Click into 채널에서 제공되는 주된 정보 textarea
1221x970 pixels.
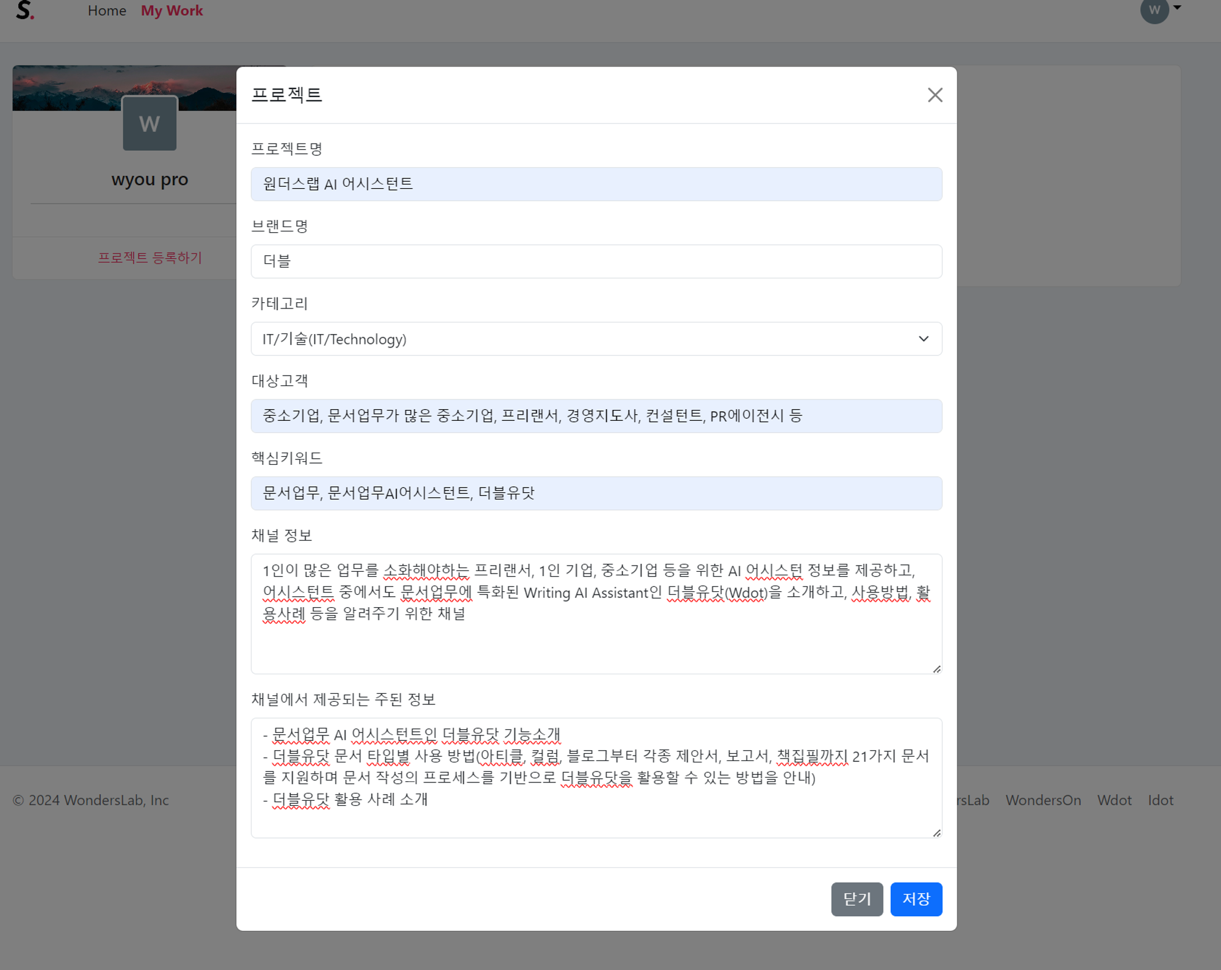[x=596, y=778]
